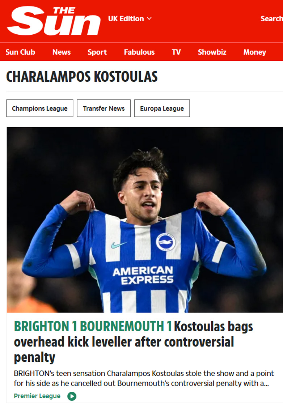Open the Sport section
283x404 pixels.
coord(97,52)
